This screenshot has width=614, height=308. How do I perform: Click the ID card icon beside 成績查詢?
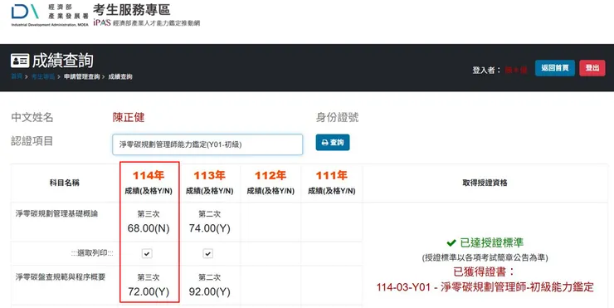coord(20,61)
